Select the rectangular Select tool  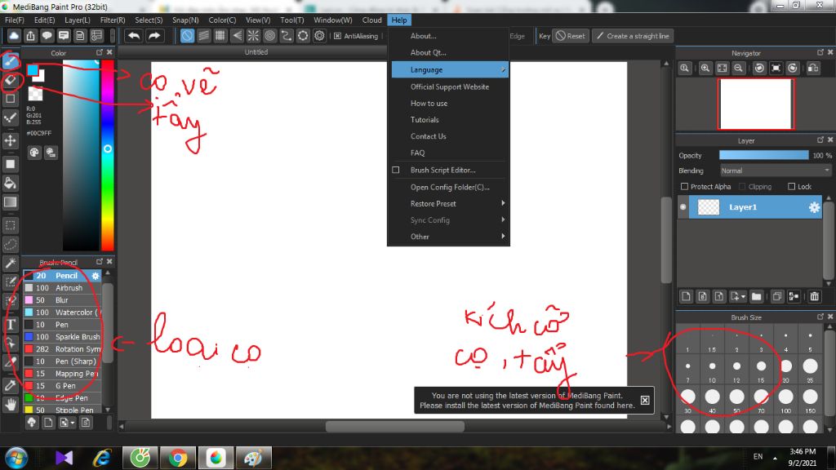[x=10, y=225]
